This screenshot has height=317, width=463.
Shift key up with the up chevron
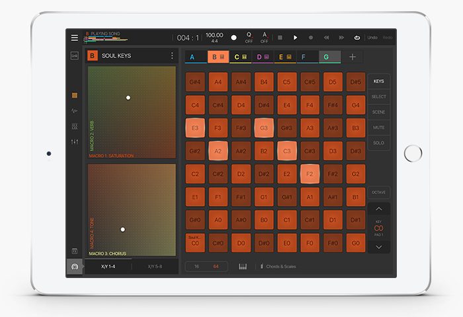(378, 209)
